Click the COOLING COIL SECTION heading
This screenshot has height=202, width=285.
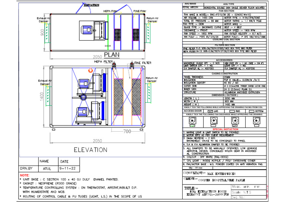226,39
